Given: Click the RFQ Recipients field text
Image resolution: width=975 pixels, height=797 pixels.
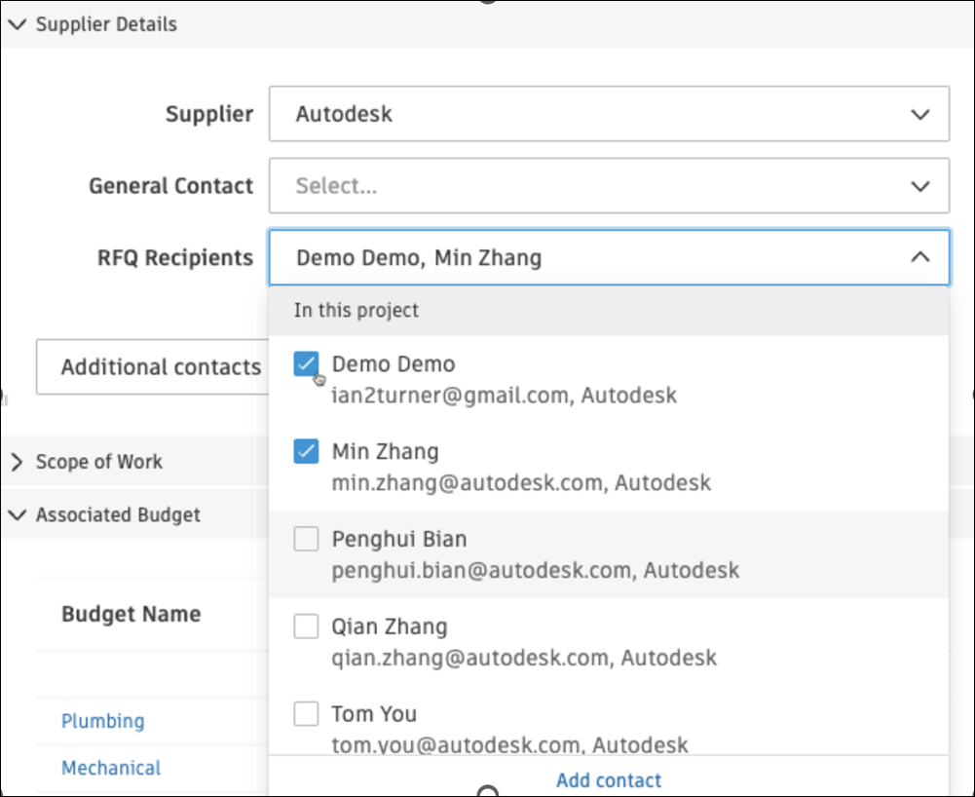Looking at the screenshot, I should pyautogui.click(x=419, y=258).
